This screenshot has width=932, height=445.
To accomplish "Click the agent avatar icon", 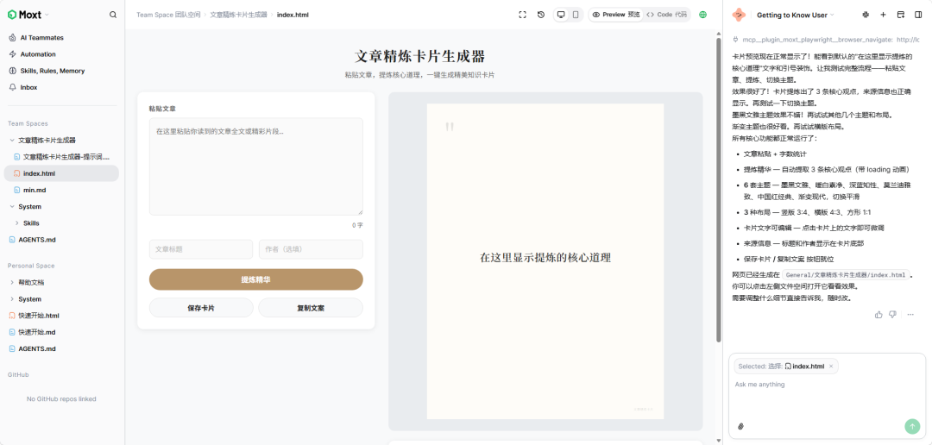I will click(739, 15).
